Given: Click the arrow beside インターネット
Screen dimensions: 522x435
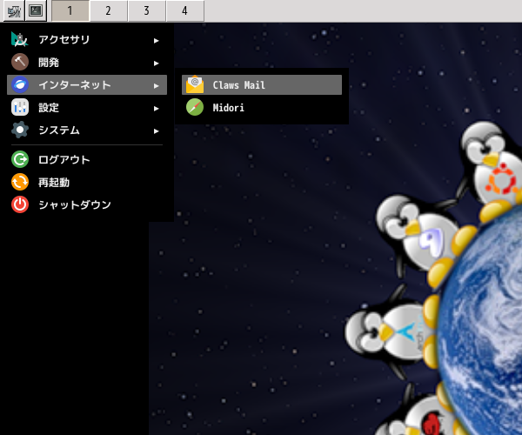Looking at the screenshot, I should (x=156, y=86).
